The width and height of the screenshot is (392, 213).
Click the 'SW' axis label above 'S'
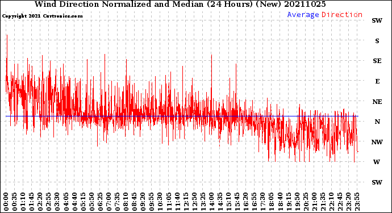tap(377, 20)
